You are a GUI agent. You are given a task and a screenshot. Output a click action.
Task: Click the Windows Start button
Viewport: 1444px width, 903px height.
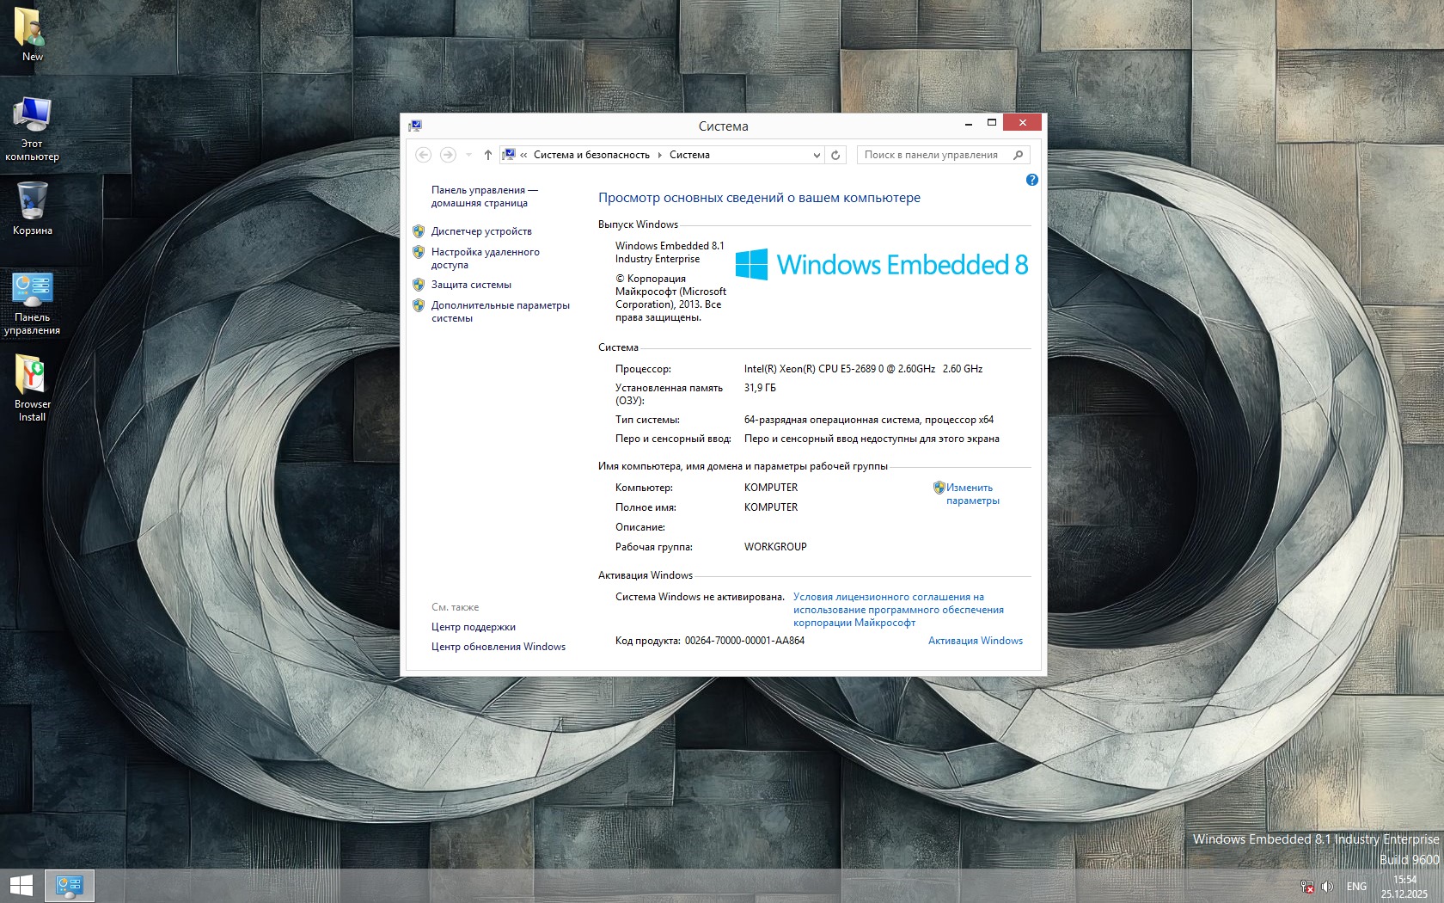pos(21,886)
